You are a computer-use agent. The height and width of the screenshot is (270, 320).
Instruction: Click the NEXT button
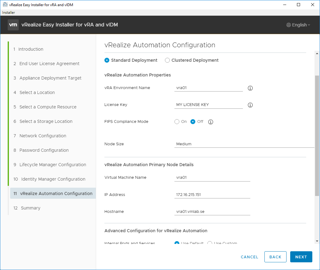click(301, 257)
